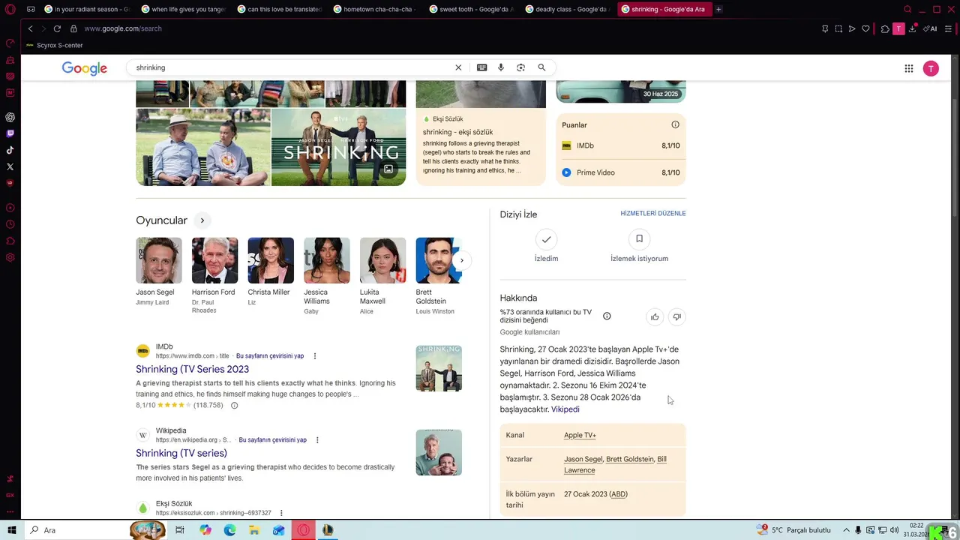This screenshot has height=540, width=960.
Task: Like the show with thumbs up
Action: [655, 317]
